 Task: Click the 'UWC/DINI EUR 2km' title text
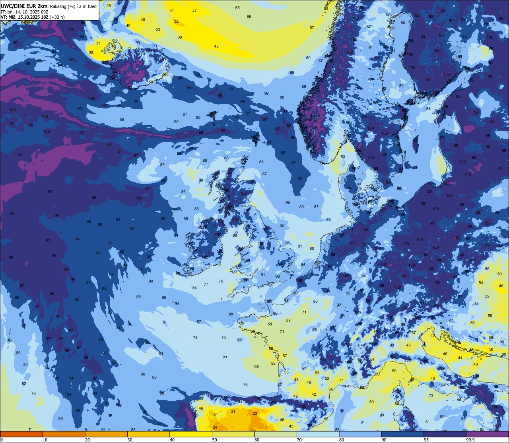24,6
